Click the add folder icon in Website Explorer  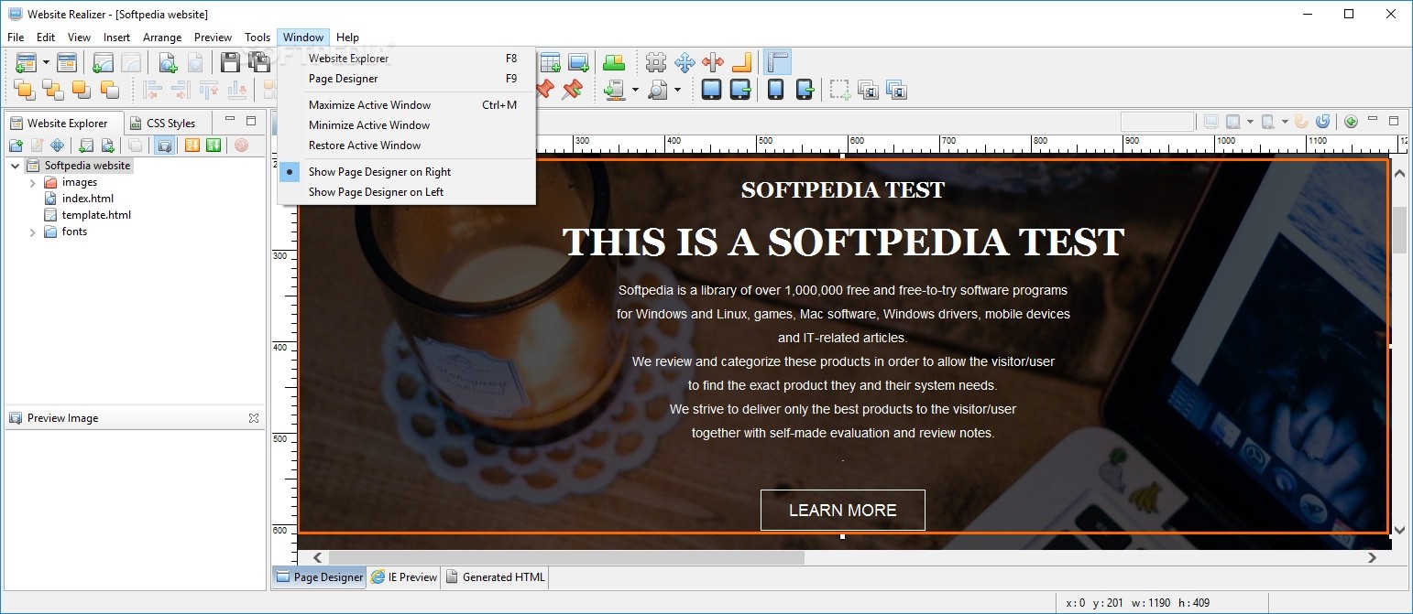point(16,145)
